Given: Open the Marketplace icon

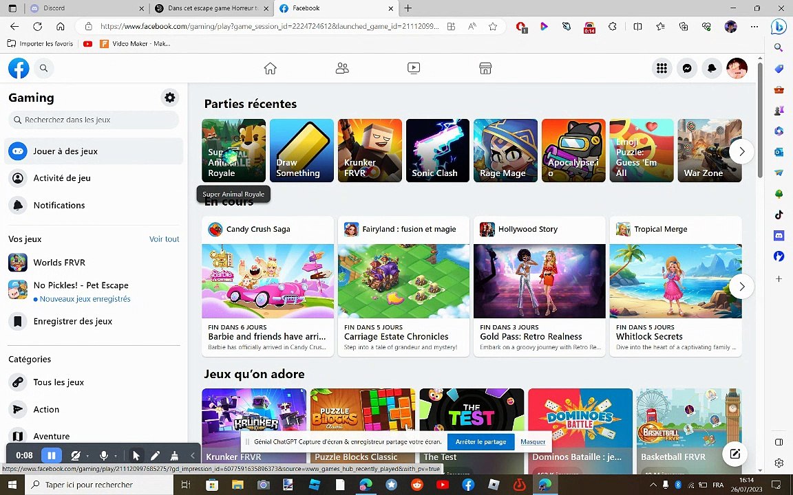Looking at the screenshot, I should 485,68.
